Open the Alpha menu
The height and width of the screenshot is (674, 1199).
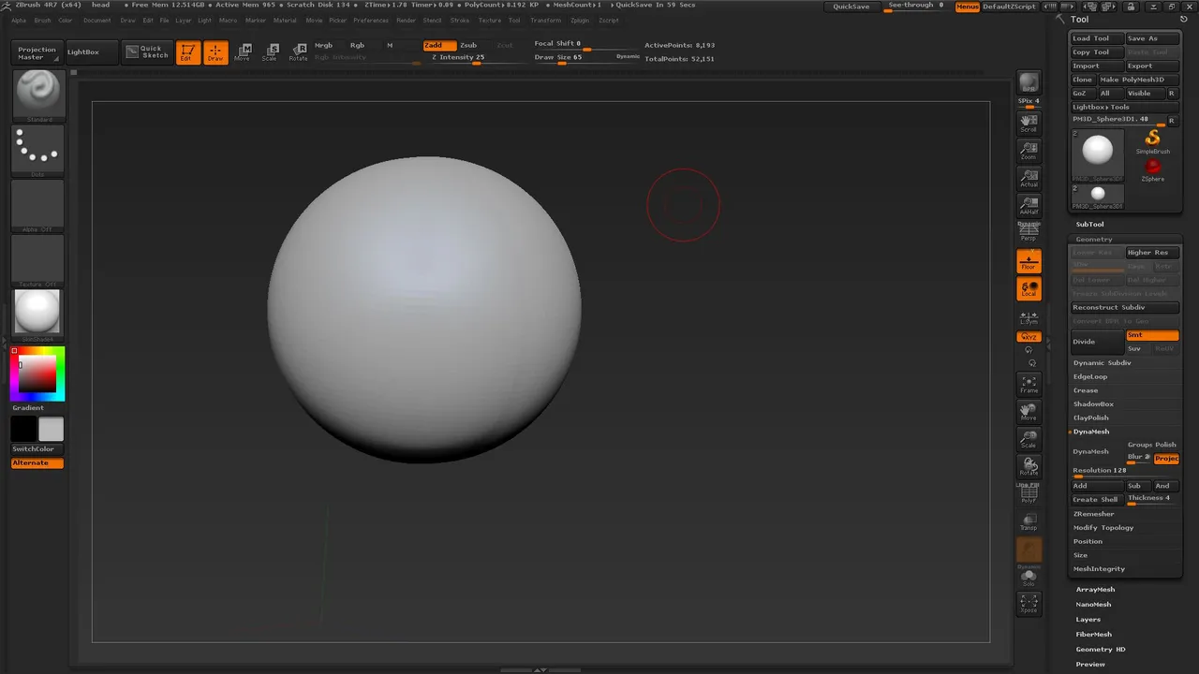tap(19, 20)
